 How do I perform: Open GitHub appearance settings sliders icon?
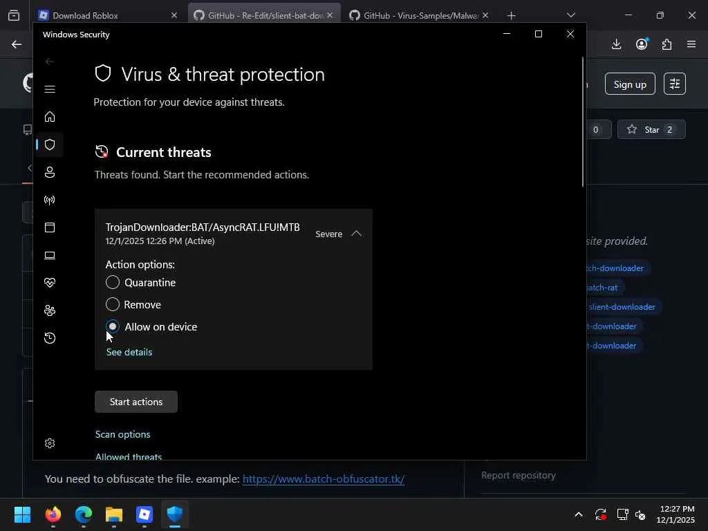click(x=675, y=84)
